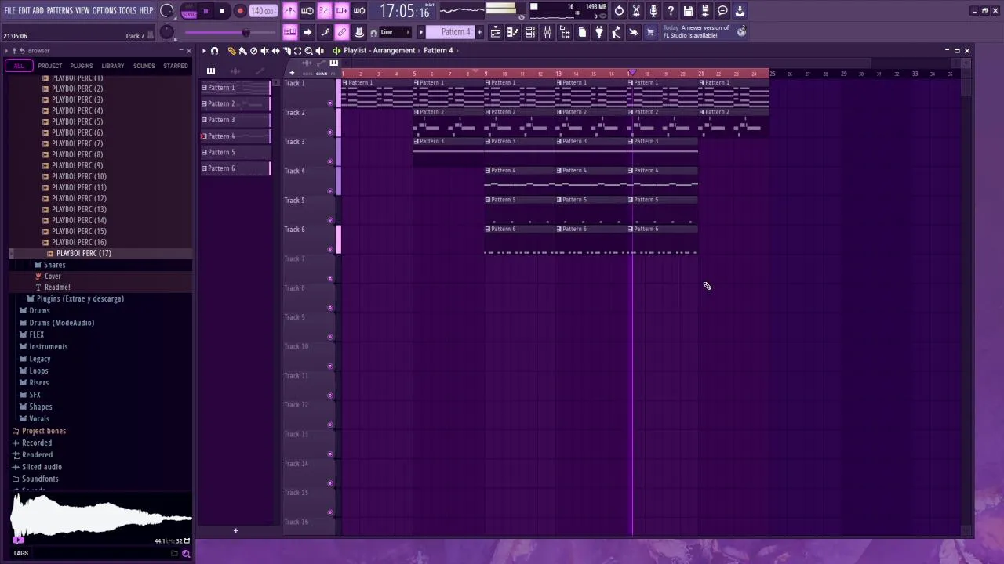
Task: Toggle wait for input before playing
Action: (x=307, y=11)
